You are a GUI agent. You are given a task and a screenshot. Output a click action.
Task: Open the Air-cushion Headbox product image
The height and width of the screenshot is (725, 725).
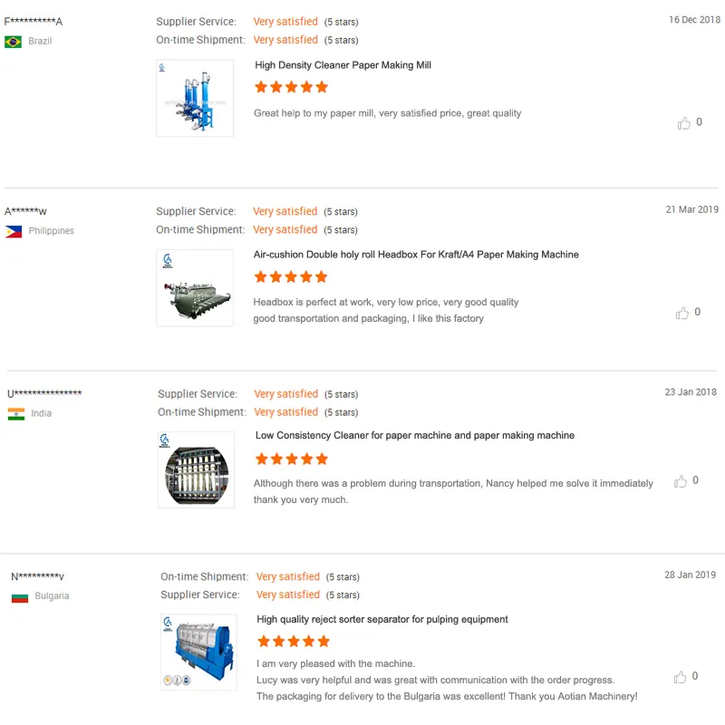tap(195, 288)
